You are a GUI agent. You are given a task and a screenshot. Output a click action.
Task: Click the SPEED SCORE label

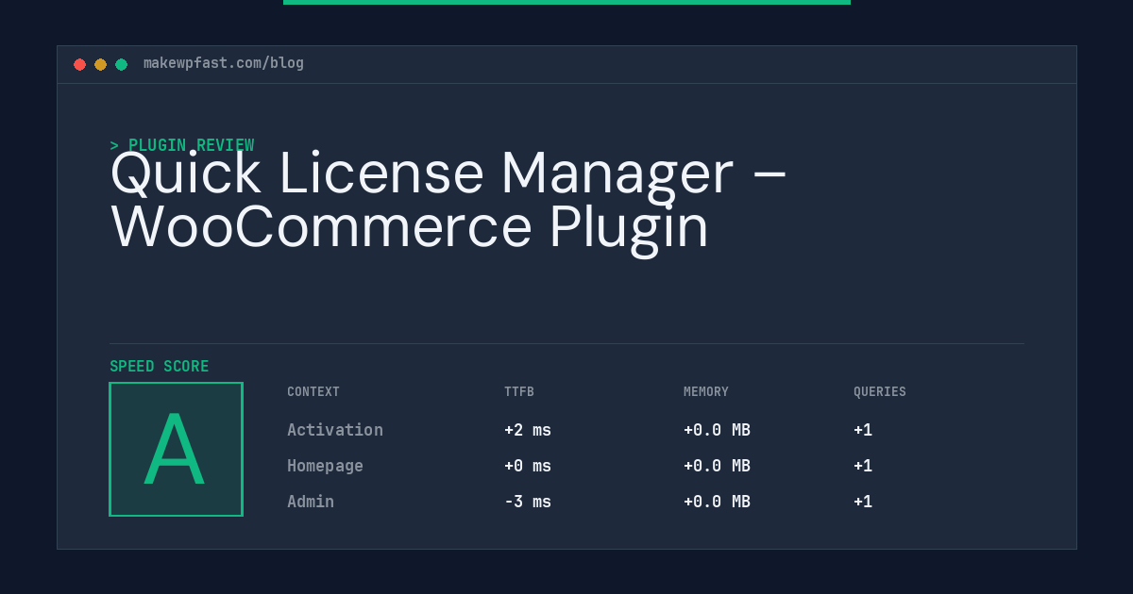(160, 367)
